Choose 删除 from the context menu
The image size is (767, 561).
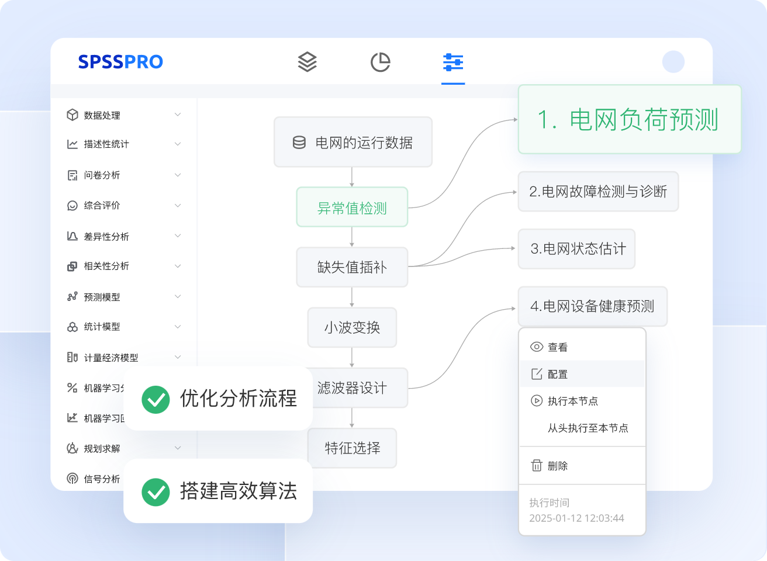tap(582, 466)
